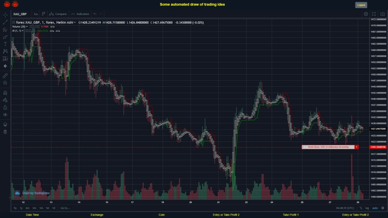Open the pitchfork drawing tools
The height and width of the screenshot is (218, 388).
(x=5, y=30)
